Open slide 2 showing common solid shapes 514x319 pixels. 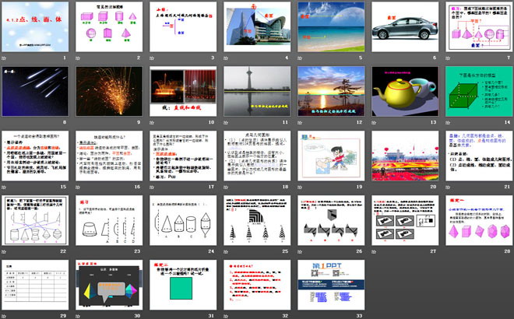pyautogui.click(x=108, y=27)
